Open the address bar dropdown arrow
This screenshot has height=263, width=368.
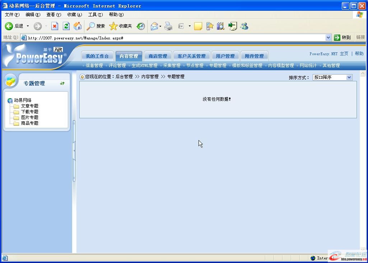pos(328,37)
